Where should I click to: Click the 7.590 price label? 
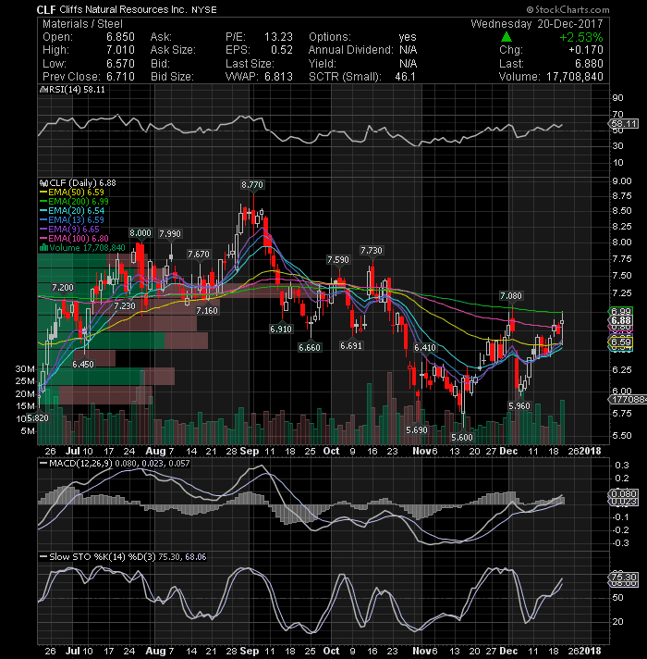click(338, 260)
